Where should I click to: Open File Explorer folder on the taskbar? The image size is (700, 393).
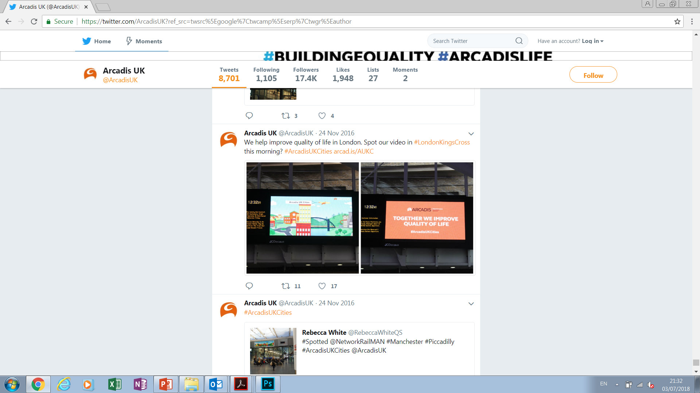pos(191,384)
